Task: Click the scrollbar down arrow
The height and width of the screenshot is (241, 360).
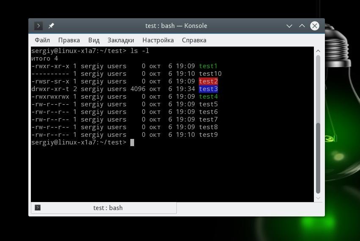Action: [318, 198]
